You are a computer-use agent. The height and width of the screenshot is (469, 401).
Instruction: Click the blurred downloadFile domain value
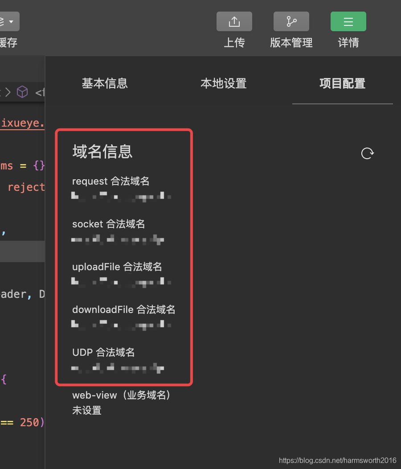pos(121,325)
